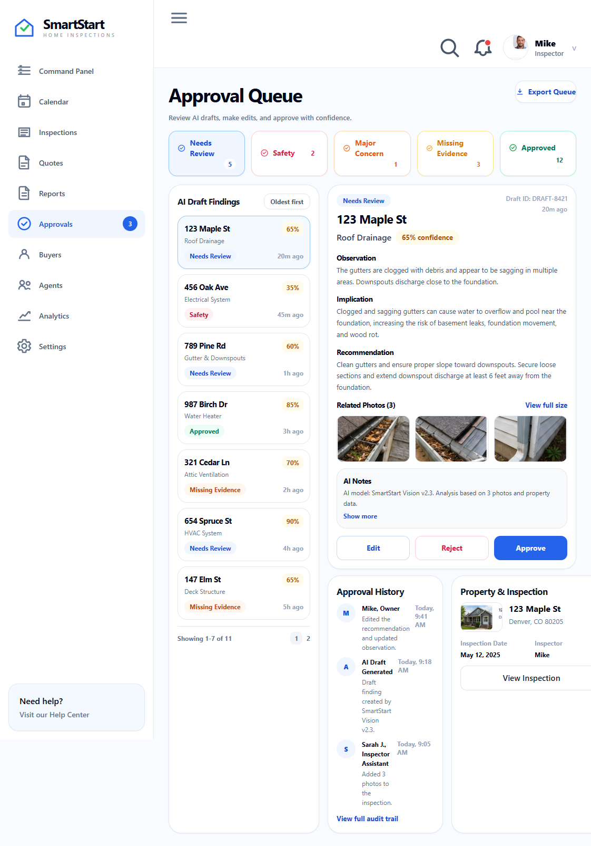Filter by Approved status card
Viewport: 591px width, 846px height.
pos(538,153)
